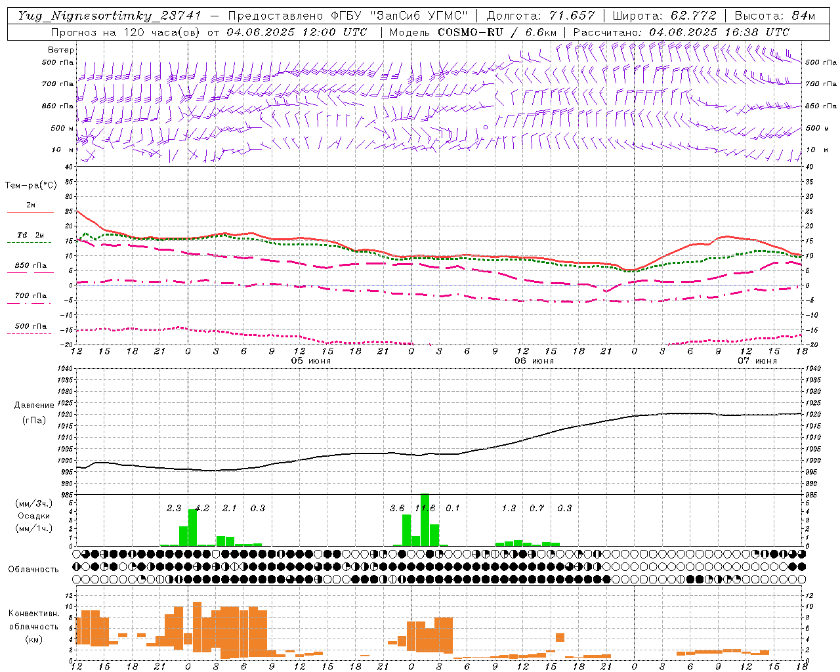Click the (мм/3ч.) unit label
This screenshot has height=672, width=840.
34,503
